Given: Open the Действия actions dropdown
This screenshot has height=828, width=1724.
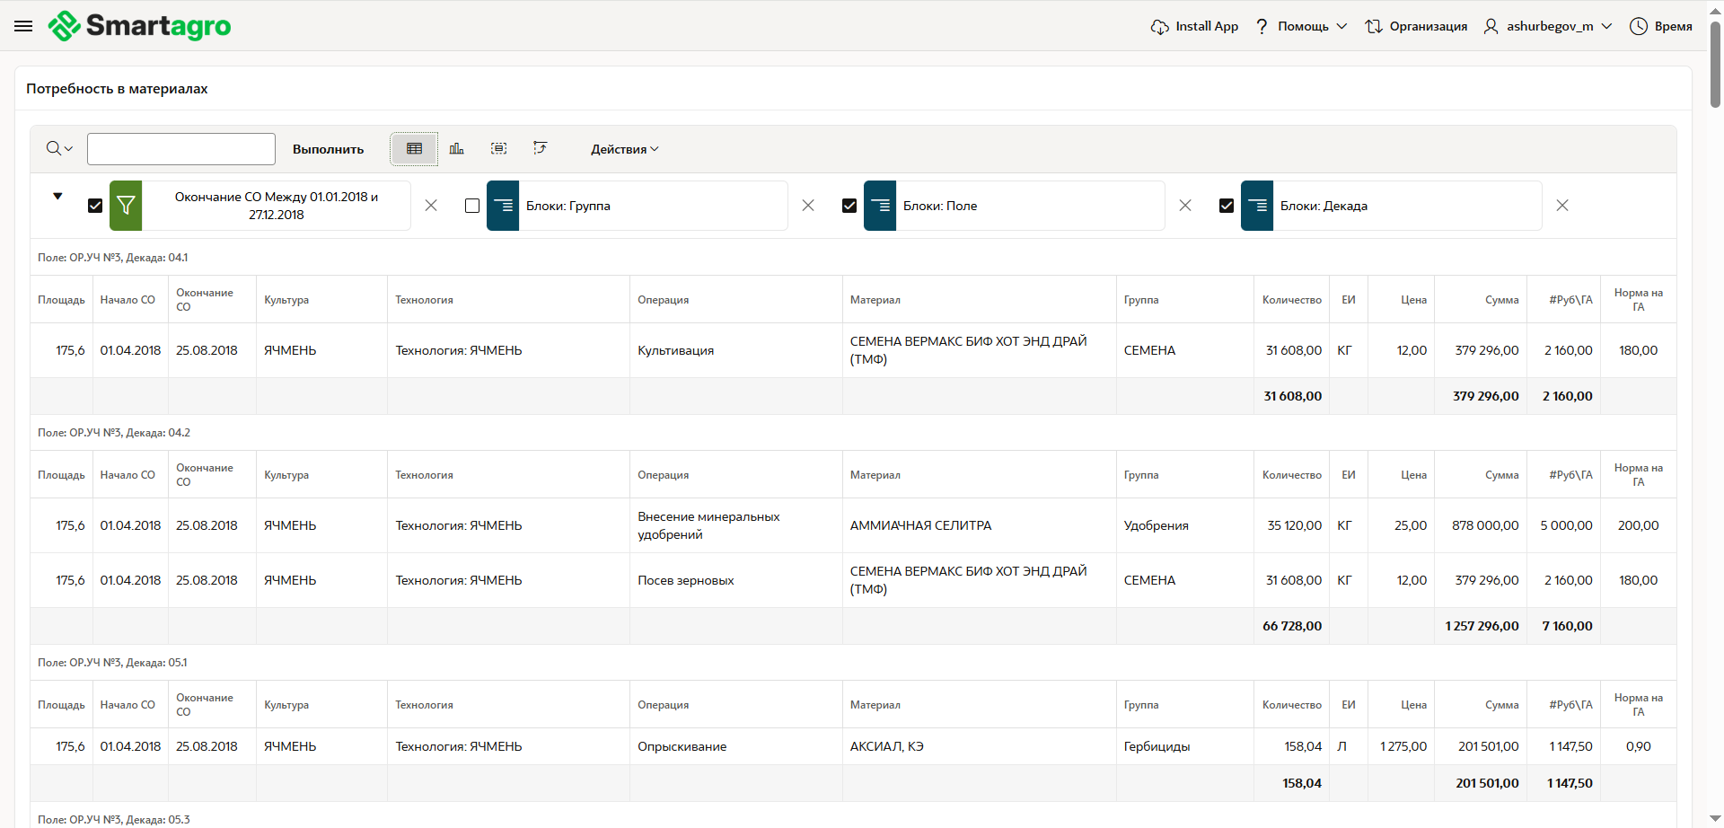Looking at the screenshot, I should point(624,149).
